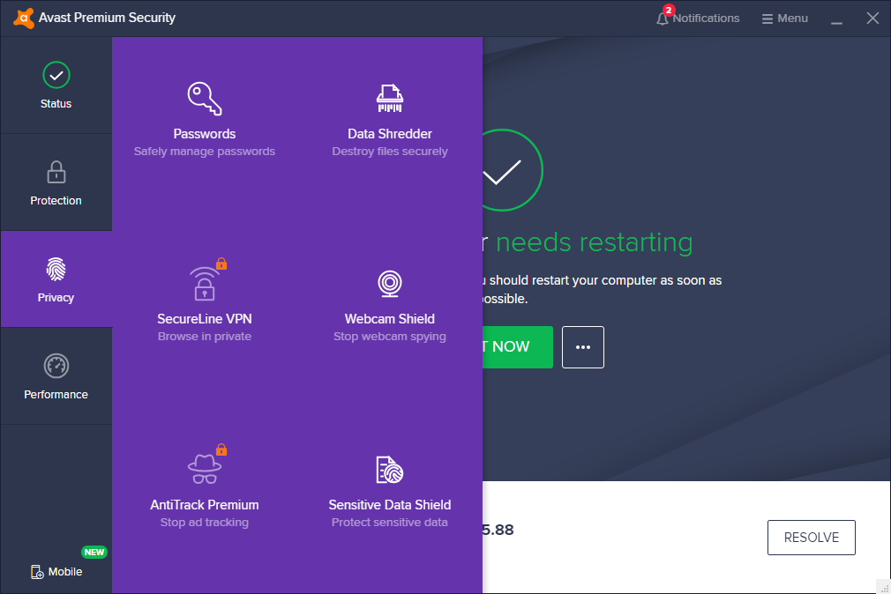Click 'Stop ad tracking' text

205,523
